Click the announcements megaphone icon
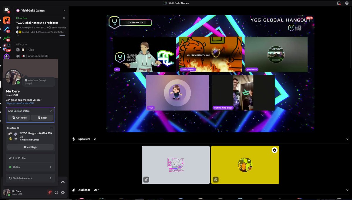The height and width of the screenshot is (200, 352). tap(18, 56)
